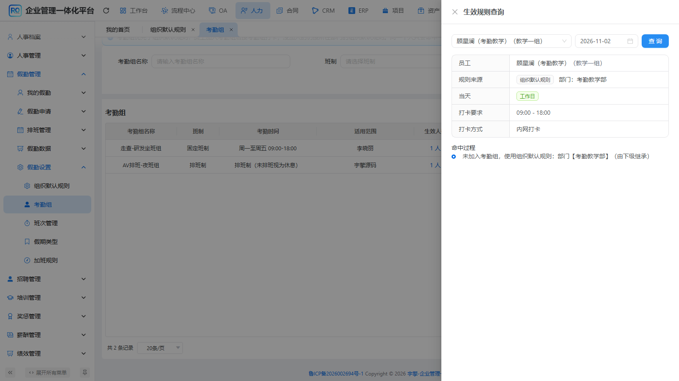Expand 奖惩管理 sidebar menu
Viewport: 679px width, 381px height.
(x=47, y=316)
